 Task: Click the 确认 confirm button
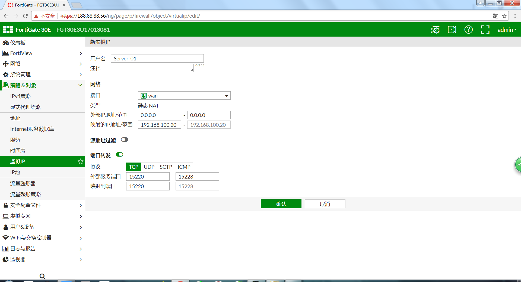coord(281,204)
